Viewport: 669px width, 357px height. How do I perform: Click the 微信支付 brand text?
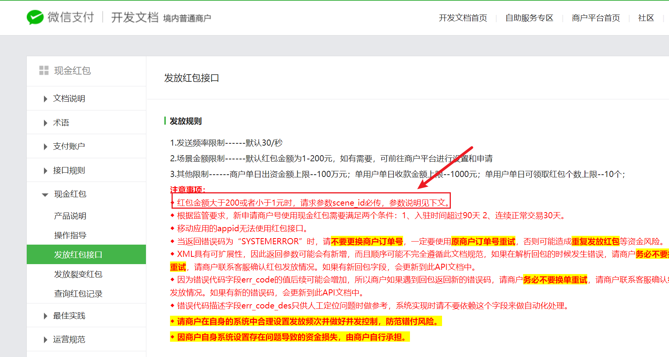(71, 17)
